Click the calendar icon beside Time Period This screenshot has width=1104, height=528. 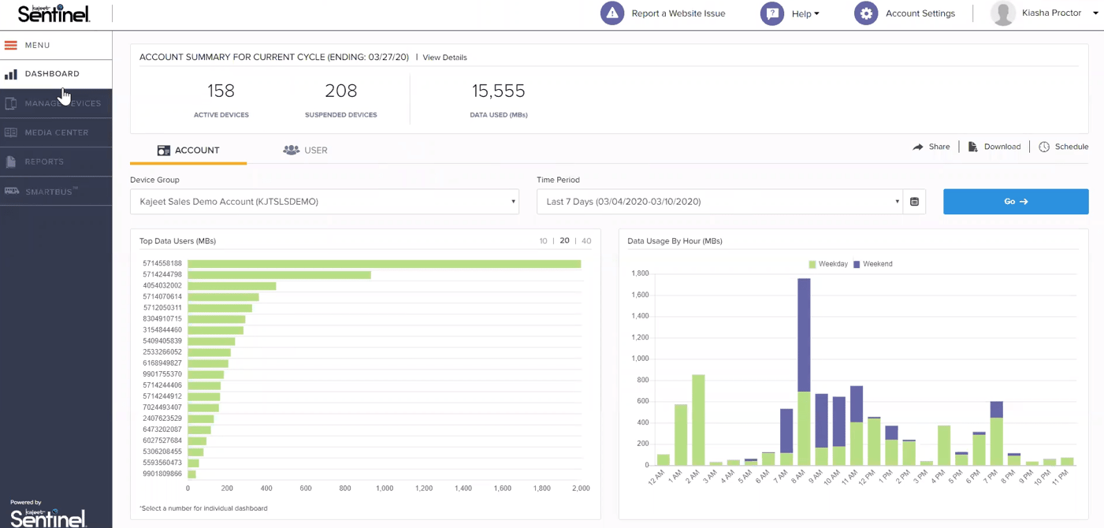[914, 202]
